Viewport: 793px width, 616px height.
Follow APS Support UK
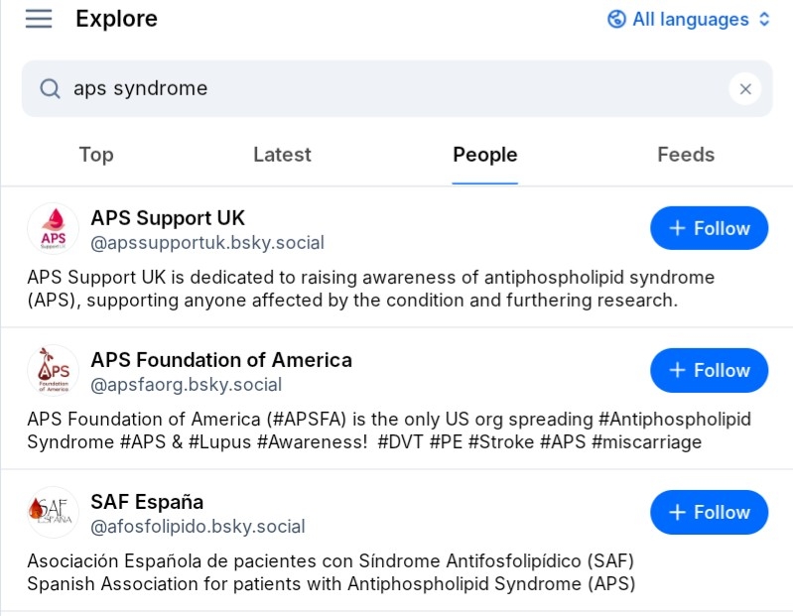709,228
